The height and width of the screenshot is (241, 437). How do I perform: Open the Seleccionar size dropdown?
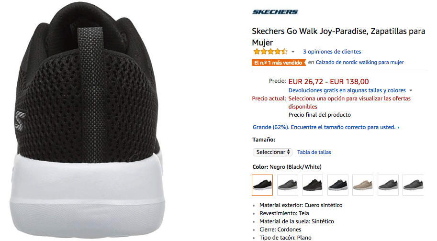coord(272,152)
